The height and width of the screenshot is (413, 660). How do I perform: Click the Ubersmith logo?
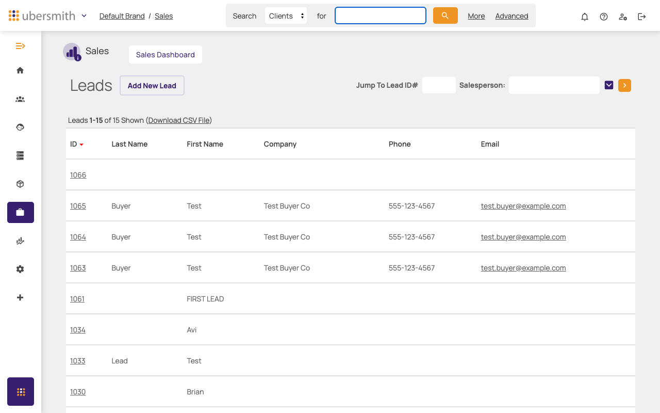click(x=42, y=15)
